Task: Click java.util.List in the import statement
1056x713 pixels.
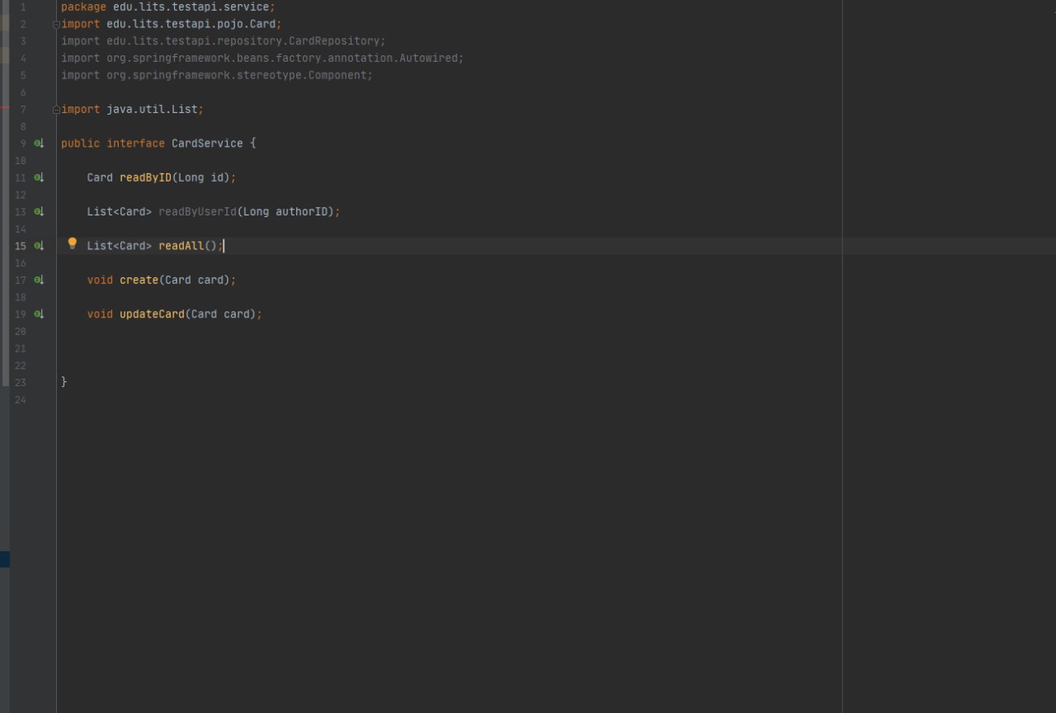Action: (152, 109)
